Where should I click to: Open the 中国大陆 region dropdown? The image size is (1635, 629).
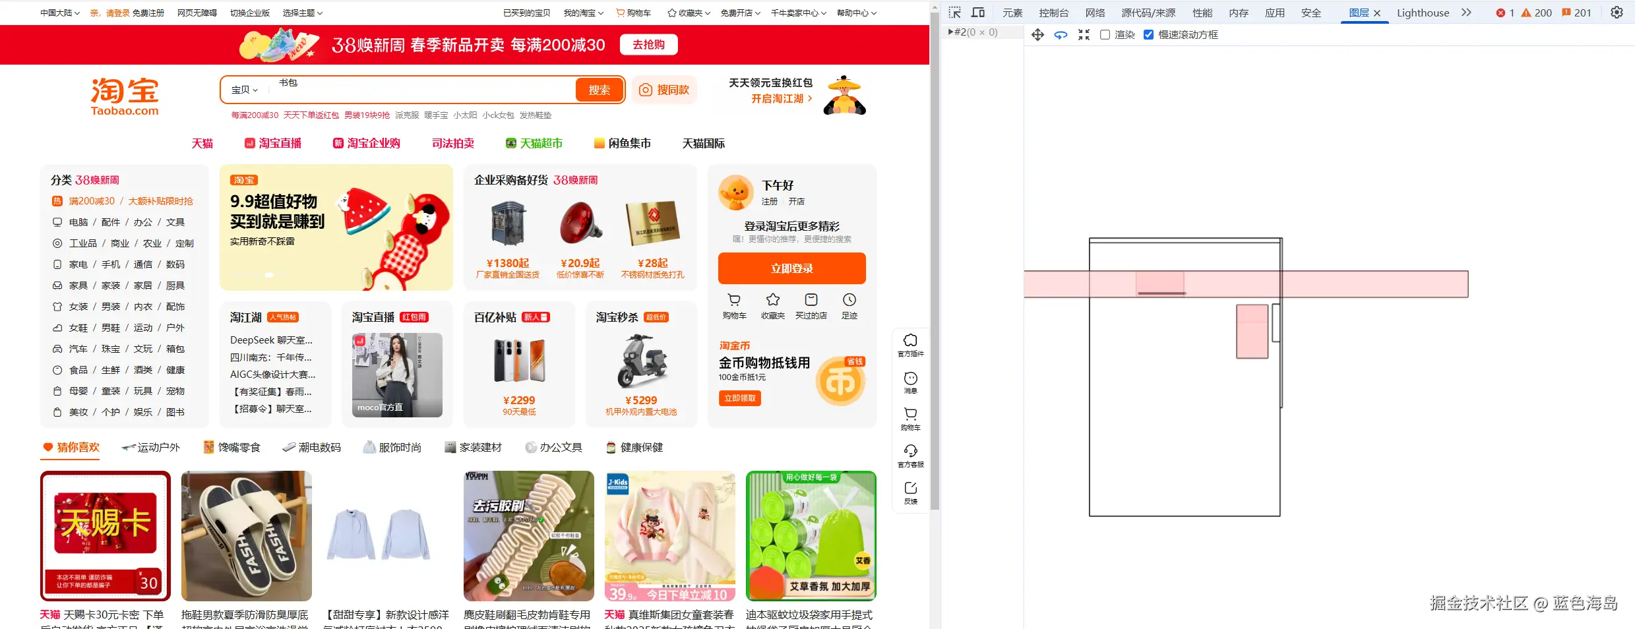pyautogui.click(x=60, y=13)
